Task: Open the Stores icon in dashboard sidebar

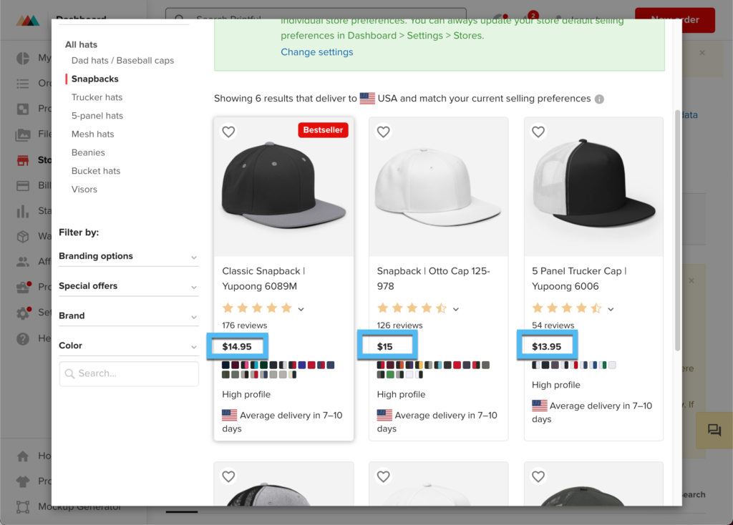Action: [22, 160]
